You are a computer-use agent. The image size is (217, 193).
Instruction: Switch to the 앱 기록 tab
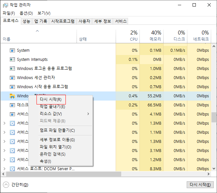(x=40, y=21)
